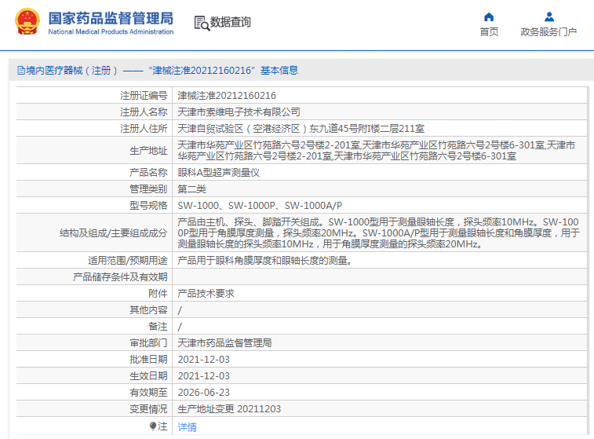Click the national emblem logo
The width and height of the screenshot is (594, 439).
coord(27,22)
